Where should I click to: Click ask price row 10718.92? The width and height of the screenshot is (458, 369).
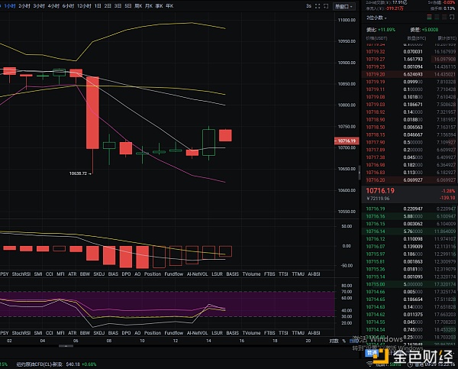click(408, 112)
